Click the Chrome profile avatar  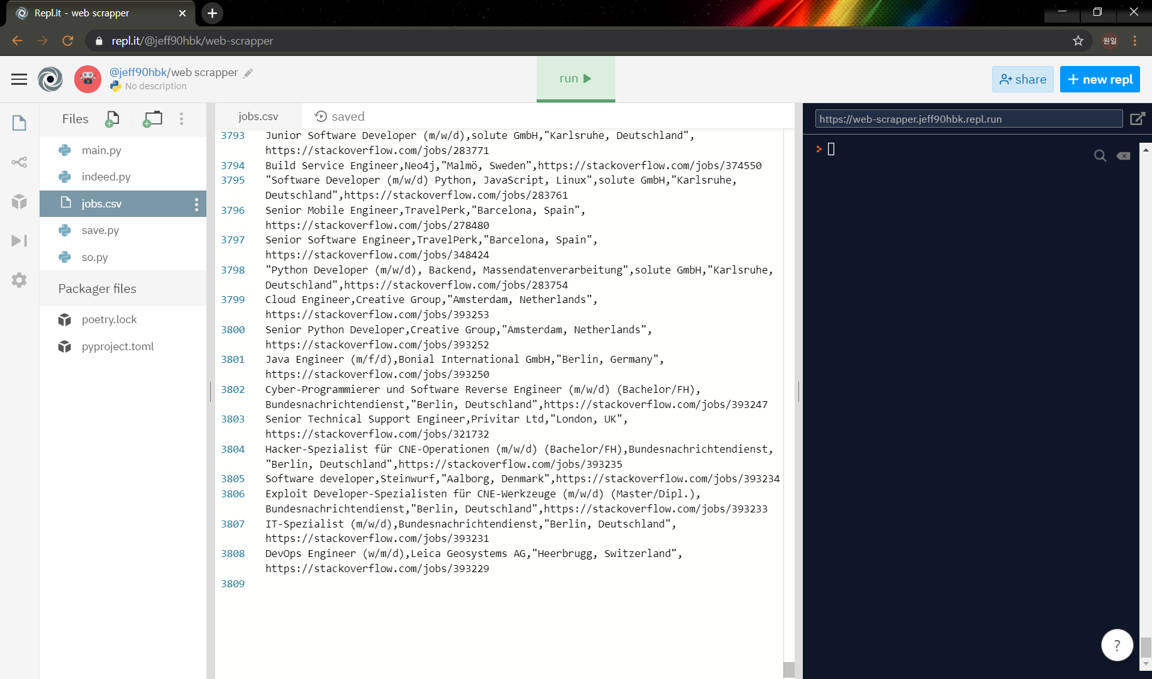(x=1110, y=41)
